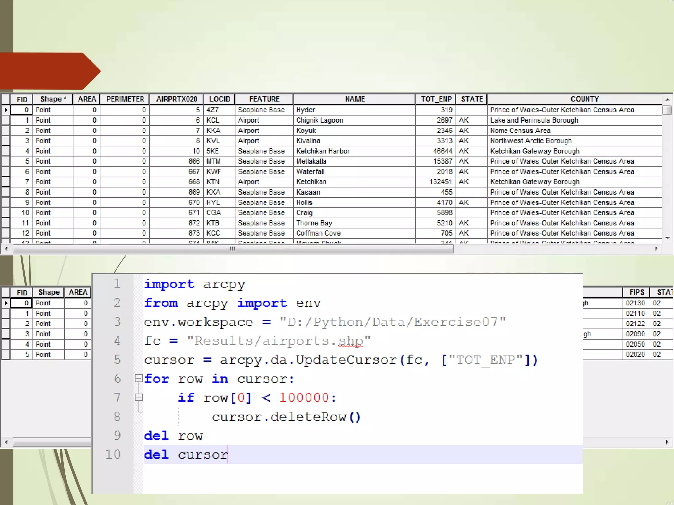This screenshot has height=505, width=674.
Task: Click the 02122 FIPS value
Action: point(635,324)
